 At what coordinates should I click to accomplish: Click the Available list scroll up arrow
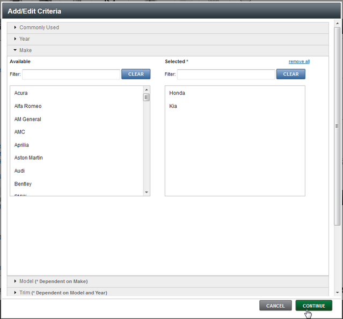(x=147, y=90)
